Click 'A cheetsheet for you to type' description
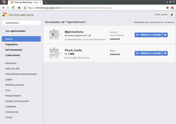This screenshot has width=176, height=124. pos(85,39)
